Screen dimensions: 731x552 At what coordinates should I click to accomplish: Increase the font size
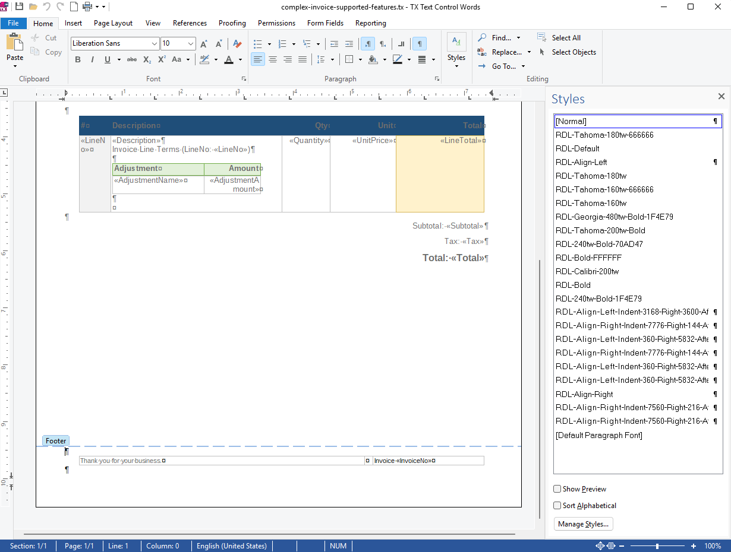point(204,43)
